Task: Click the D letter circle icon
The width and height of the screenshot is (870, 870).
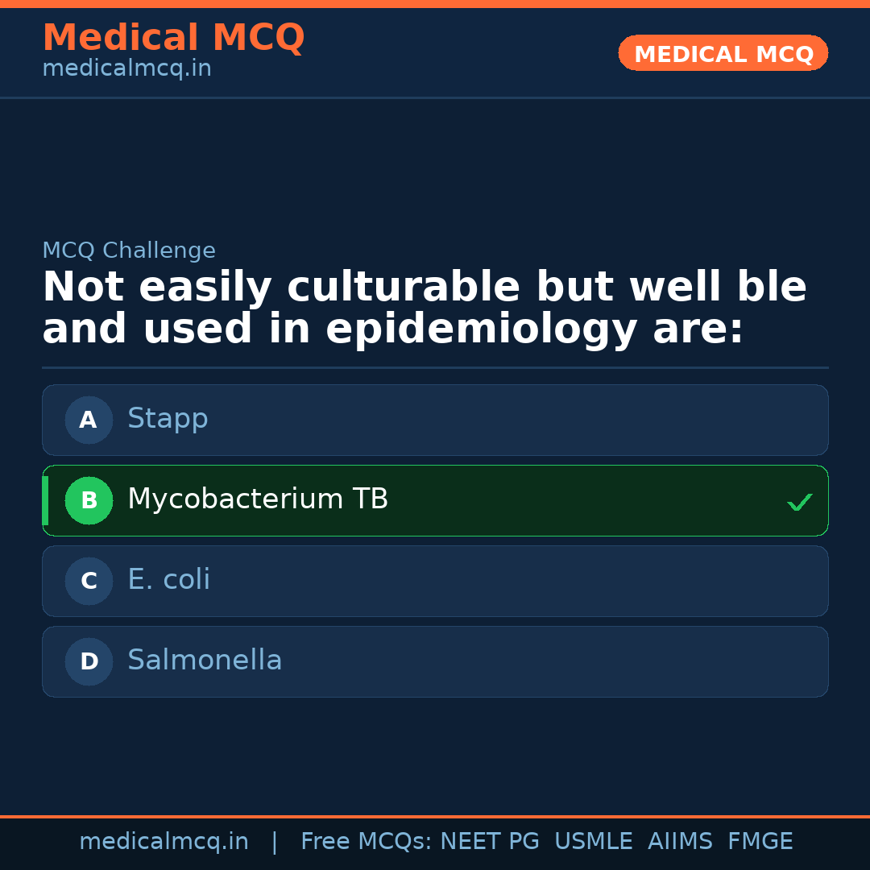Action: [x=89, y=661]
